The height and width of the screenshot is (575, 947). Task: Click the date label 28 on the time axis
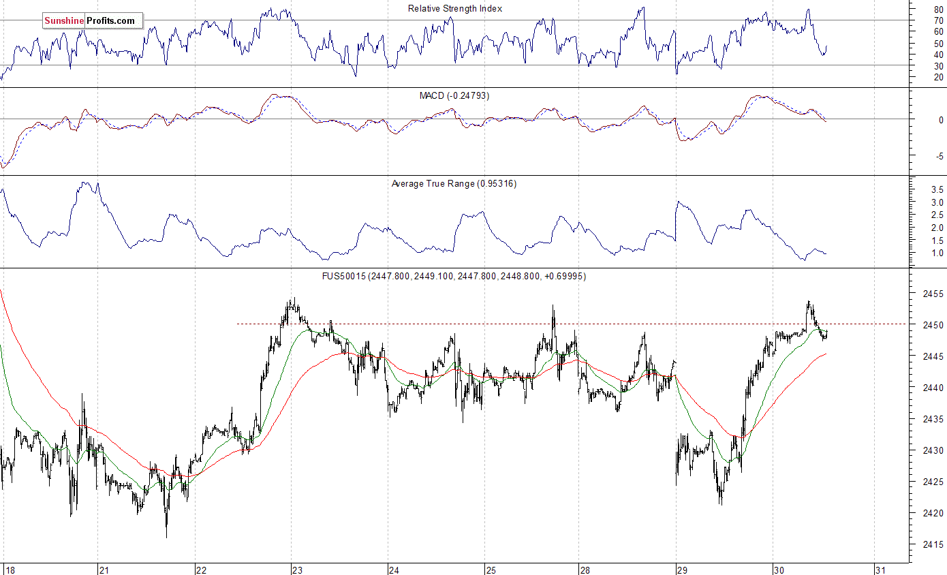[x=585, y=569]
